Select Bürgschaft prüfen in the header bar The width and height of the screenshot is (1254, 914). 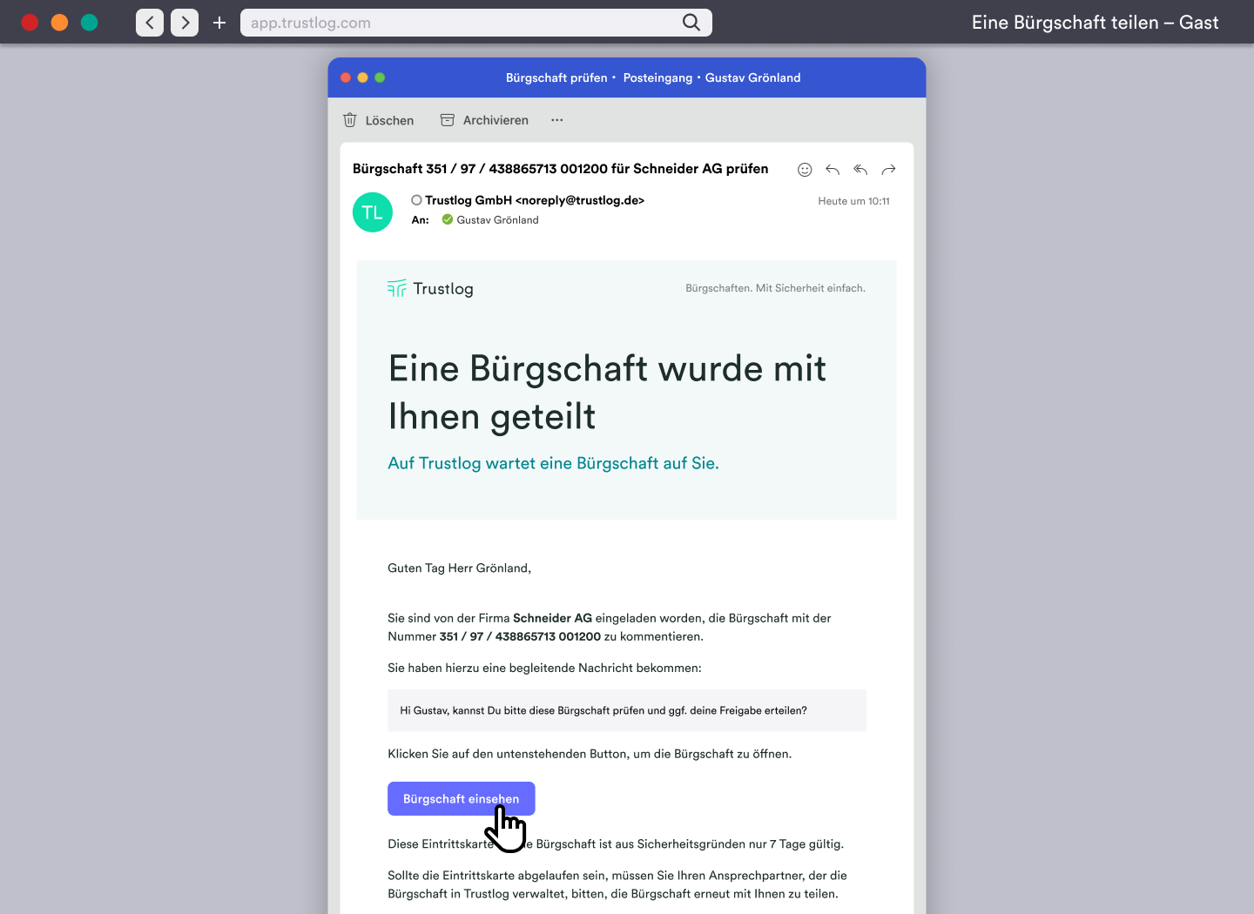pyautogui.click(x=556, y=77)
